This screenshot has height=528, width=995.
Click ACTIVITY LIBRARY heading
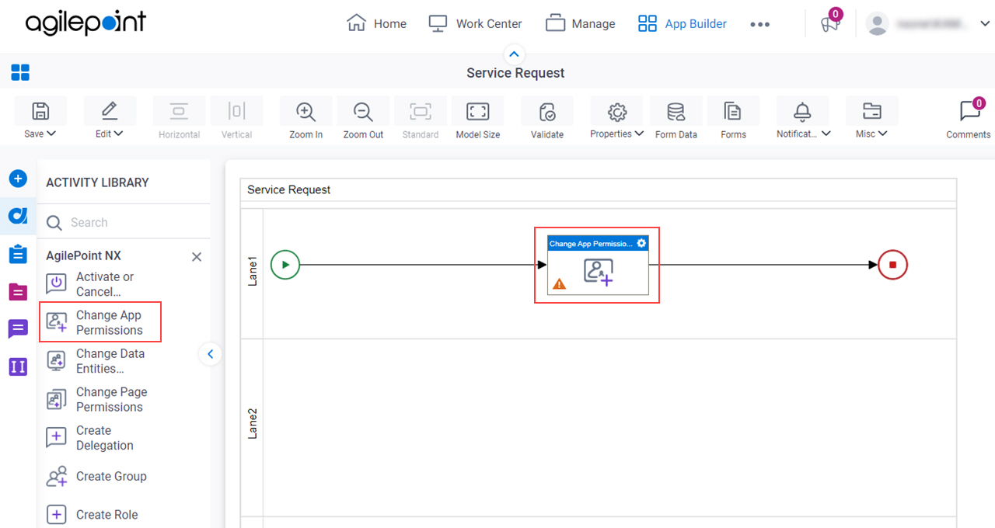pyautogui.click(x=97, y=182)
